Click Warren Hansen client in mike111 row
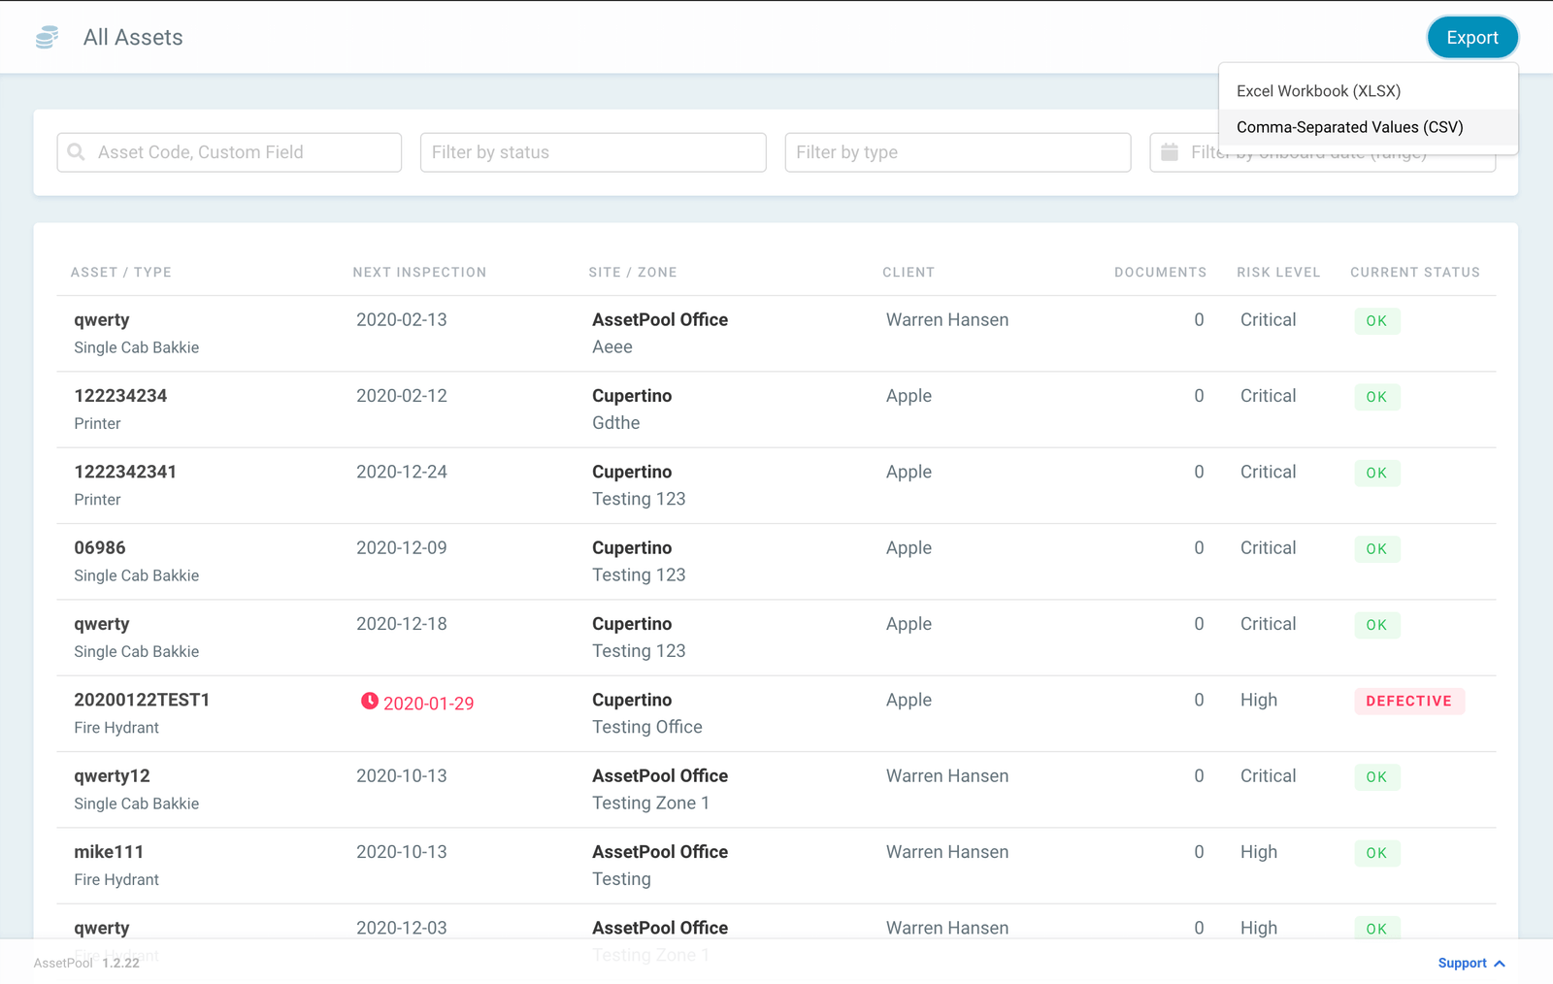 click(947, 852)
